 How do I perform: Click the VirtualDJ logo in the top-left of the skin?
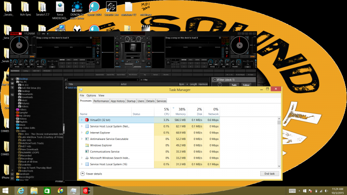coord(16,34)
